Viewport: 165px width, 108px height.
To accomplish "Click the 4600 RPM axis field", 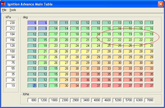I will (x=107, y=100).
